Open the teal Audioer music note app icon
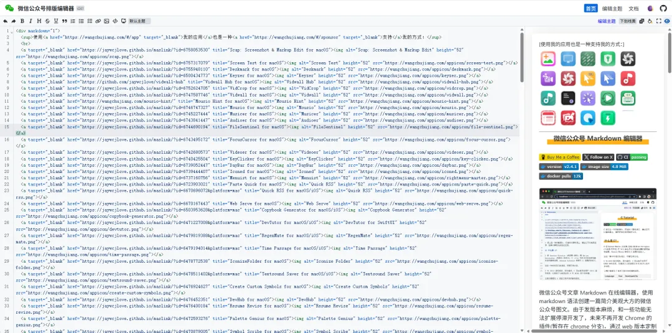Image resolution: width=672 pixels, height=333 pixels. [548, 98]
